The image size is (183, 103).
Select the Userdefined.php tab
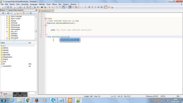coord(46,11)
